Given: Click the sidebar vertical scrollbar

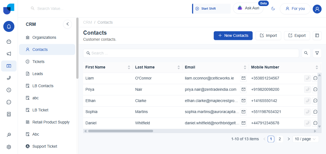Looking at the screenshot, I should pyautogui.click(x=77, y=48).
